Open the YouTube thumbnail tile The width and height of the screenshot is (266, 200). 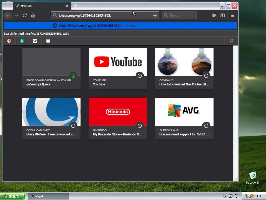pyautogui.click(x=118, y=68)
